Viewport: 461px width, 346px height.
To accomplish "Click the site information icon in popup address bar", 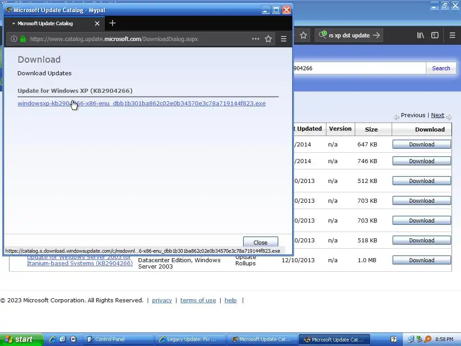I will coord(14,39).
